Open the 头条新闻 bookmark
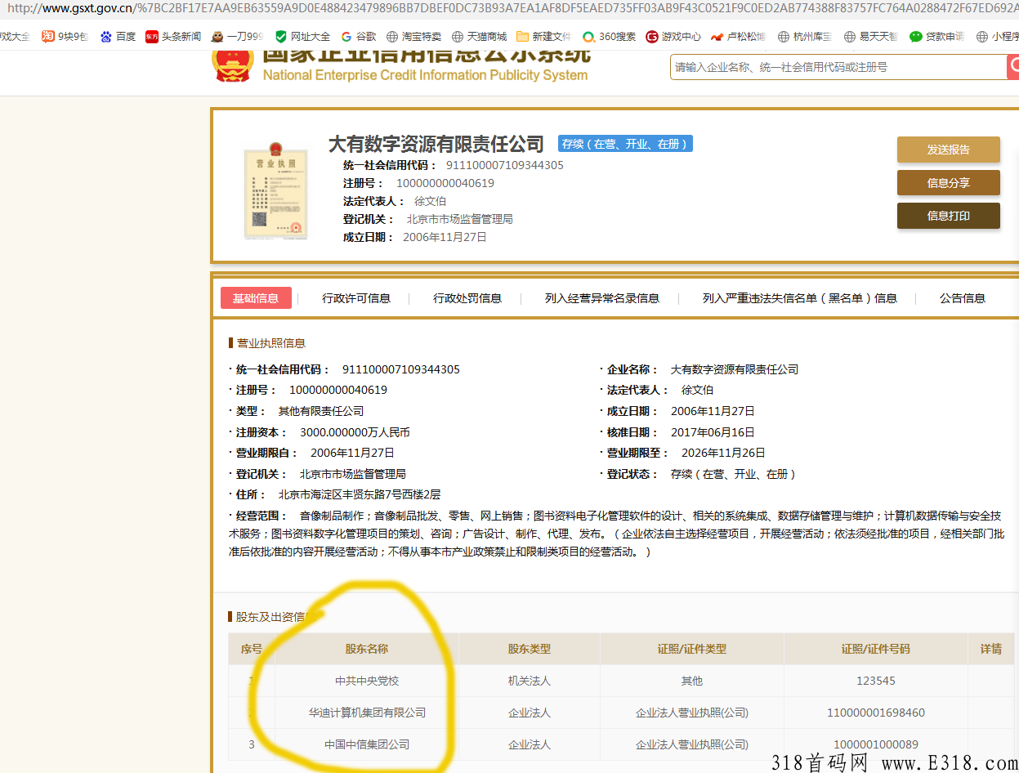Viewport: 1019px width, 773px height. (173, 37)
